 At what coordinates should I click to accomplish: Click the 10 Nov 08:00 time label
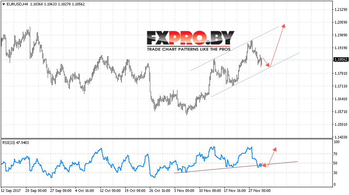[x=210, y=191]
